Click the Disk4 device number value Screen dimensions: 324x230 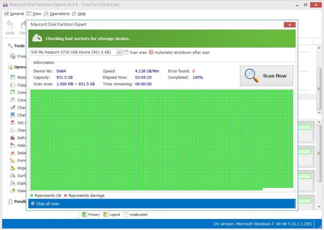coord(61,71)
